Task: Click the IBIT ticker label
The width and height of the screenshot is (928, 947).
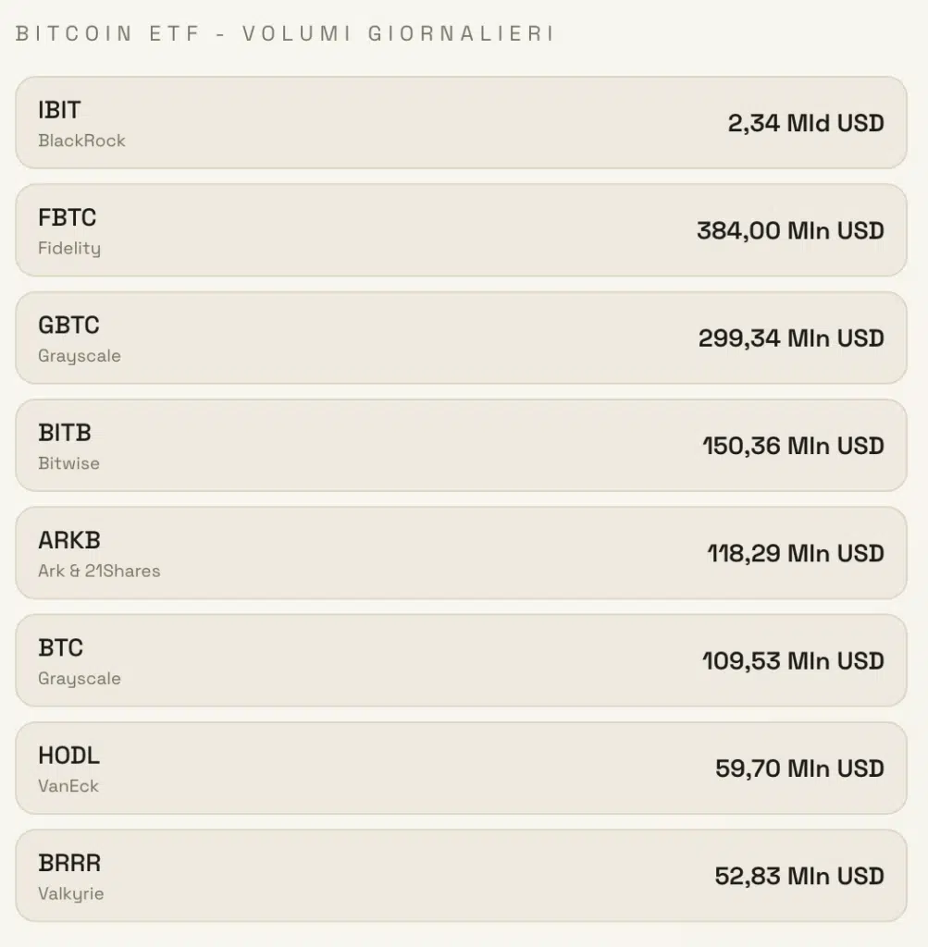Action: pos(59,110)
